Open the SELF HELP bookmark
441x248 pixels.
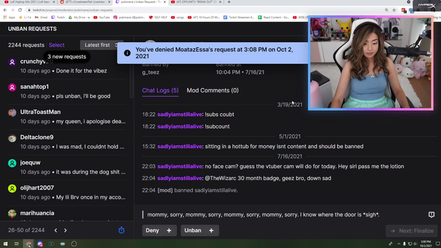click(x=158, y=17)
